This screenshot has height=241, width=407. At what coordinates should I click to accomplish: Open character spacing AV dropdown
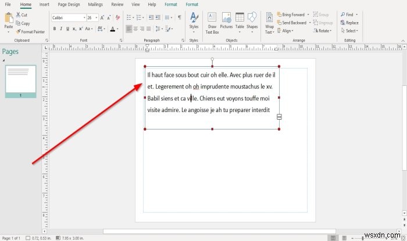(101, 29)
